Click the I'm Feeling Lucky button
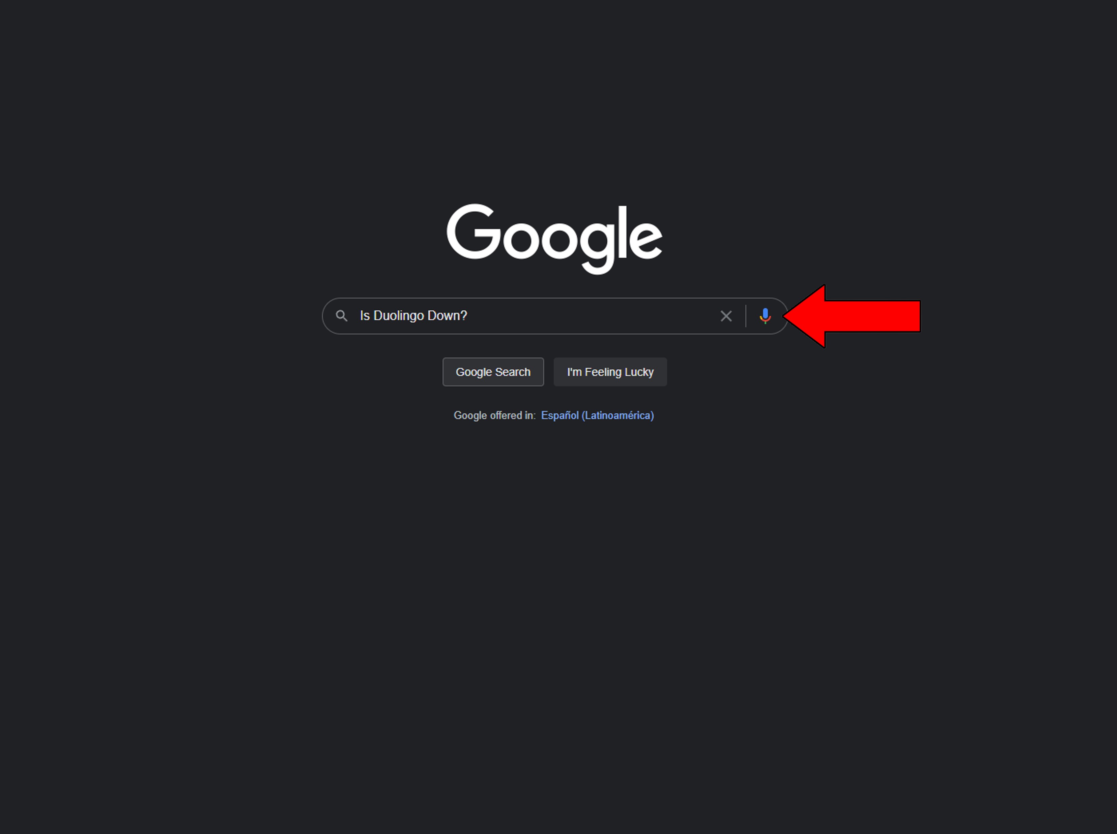 pos(610,372)
